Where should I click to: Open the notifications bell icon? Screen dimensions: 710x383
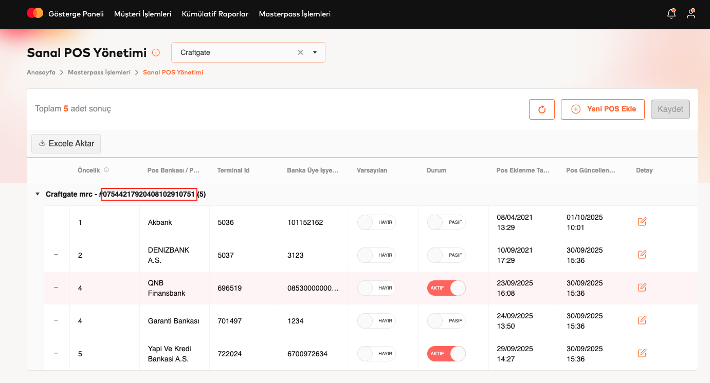coord(671,14)
